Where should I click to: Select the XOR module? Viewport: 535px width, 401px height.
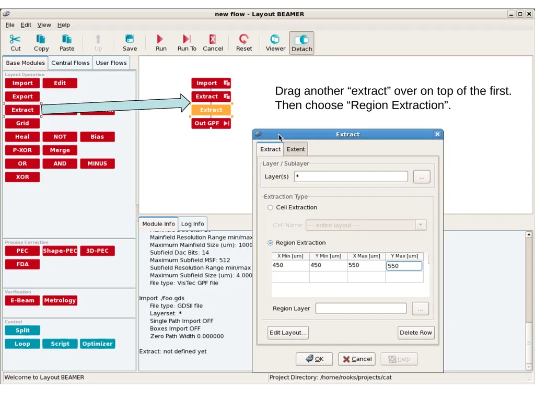22,177
